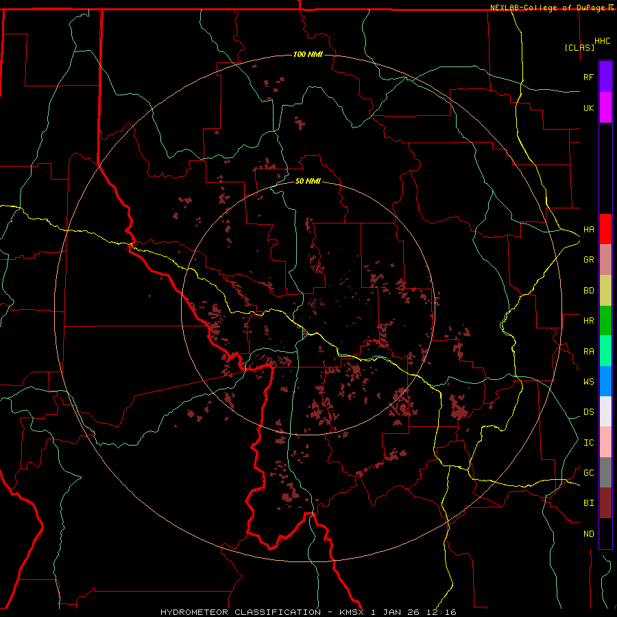Click the DS white legend swatch
617x617 pixels.
605,411
